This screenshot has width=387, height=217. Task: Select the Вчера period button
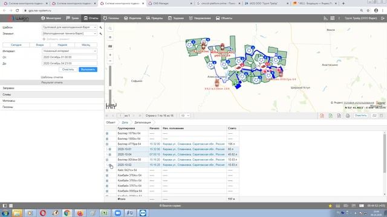tap(40, 45)
